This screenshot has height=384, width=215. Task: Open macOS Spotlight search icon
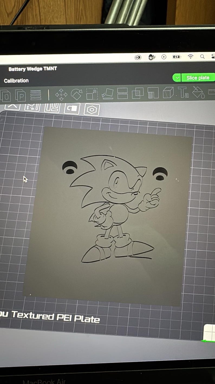click(202, 57)
